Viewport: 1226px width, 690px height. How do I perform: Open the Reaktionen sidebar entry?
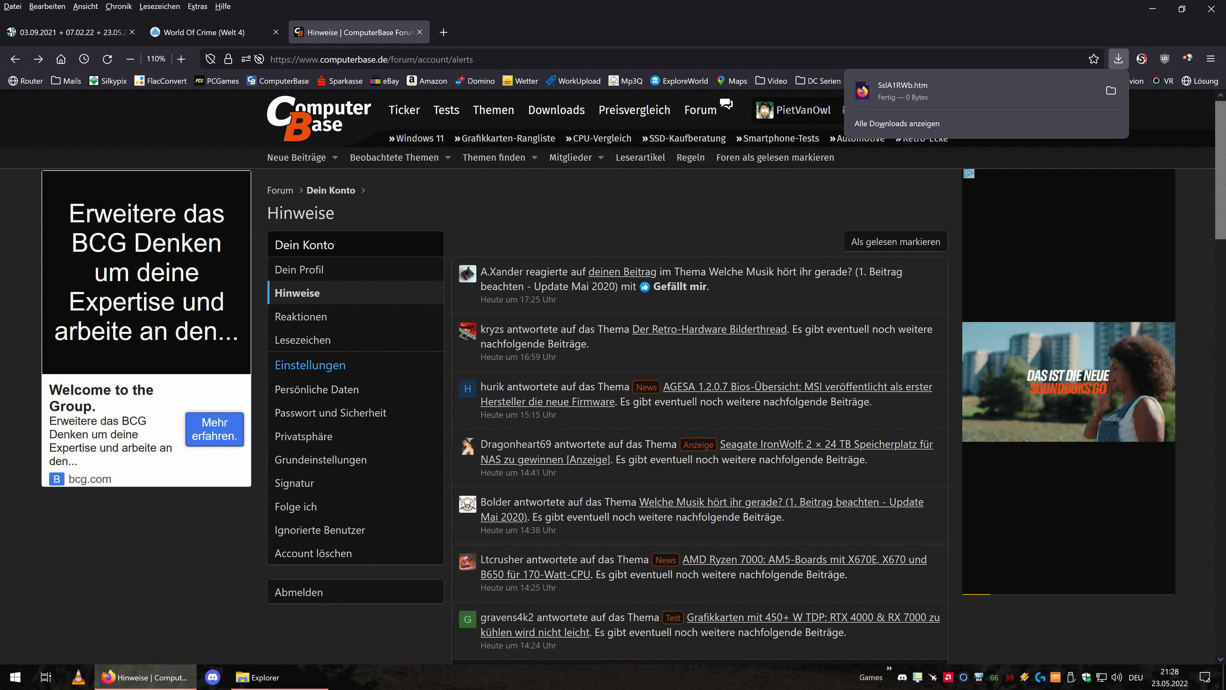click(355, 316)
